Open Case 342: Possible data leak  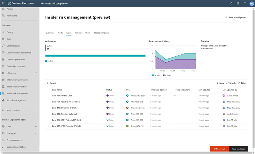65,114
